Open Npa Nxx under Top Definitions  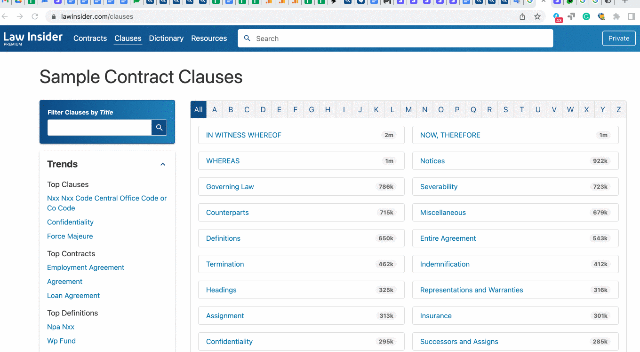(61, 327)
